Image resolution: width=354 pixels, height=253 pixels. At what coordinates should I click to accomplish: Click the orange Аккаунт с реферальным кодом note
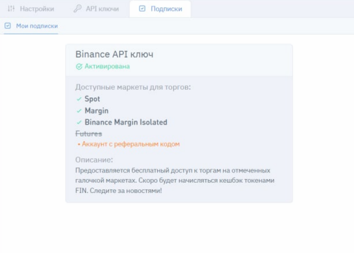click(131, 144)
